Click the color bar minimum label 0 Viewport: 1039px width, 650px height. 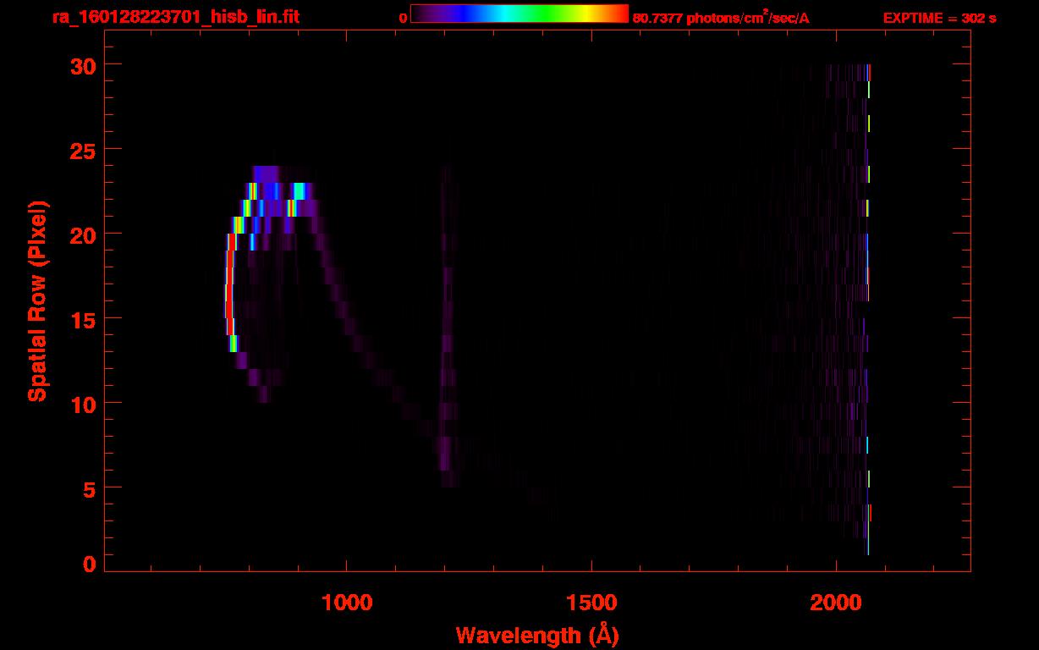[x=404, y=17]
